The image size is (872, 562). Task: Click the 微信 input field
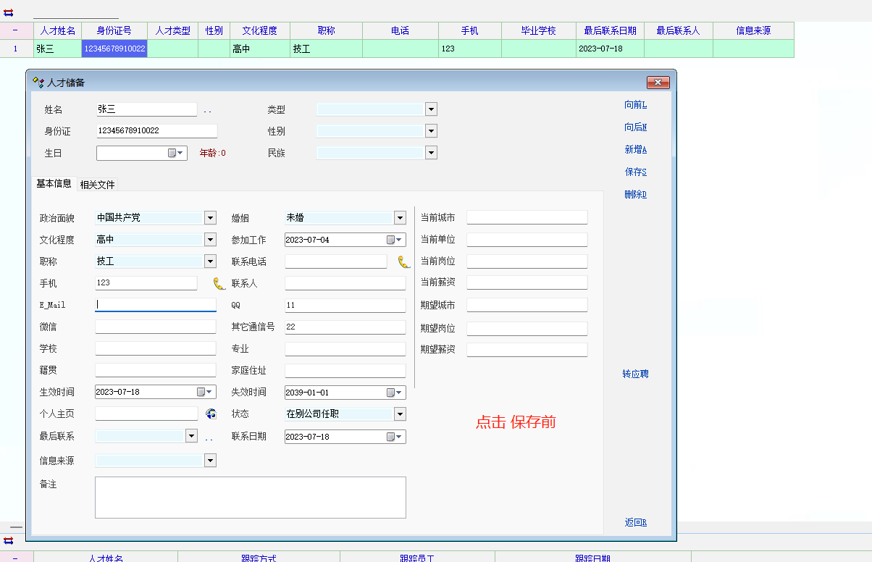(x=155, y=327)
